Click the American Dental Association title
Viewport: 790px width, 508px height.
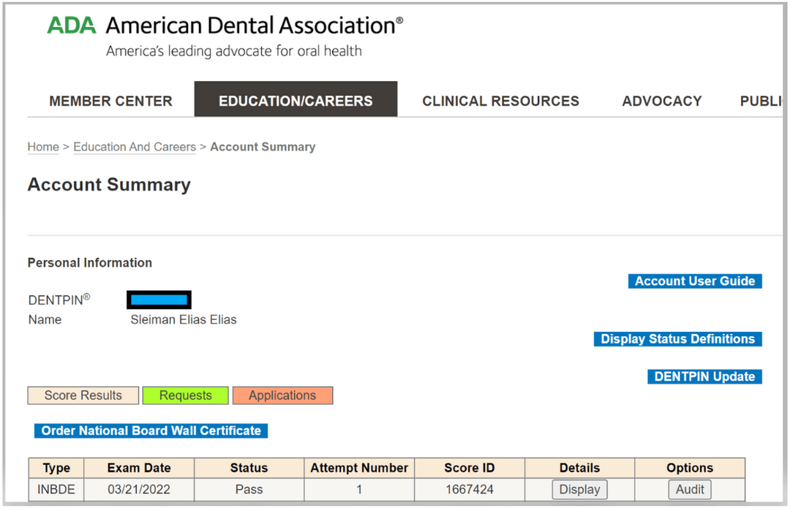[x=254, y=26]
